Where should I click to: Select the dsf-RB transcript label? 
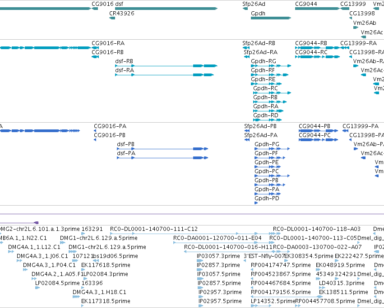(x=124, y=61)
